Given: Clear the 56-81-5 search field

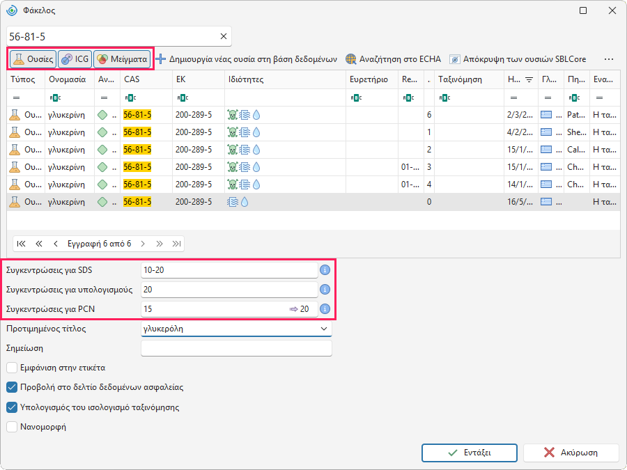Looking at the screenshot, I should click(224, 36).
